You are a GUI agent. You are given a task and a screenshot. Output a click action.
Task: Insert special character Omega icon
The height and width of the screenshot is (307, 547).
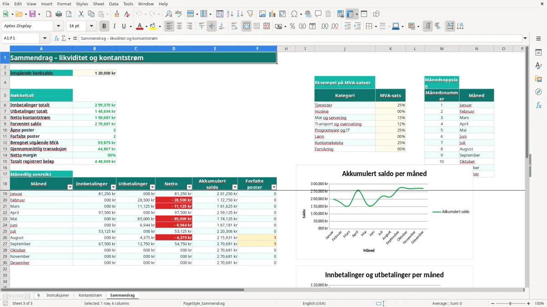(x=294, y=14)
